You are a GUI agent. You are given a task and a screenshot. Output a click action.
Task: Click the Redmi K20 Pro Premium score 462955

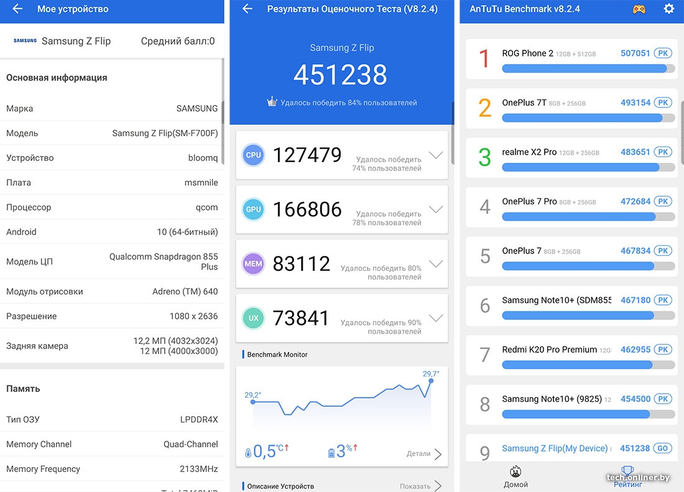[635, 350]
